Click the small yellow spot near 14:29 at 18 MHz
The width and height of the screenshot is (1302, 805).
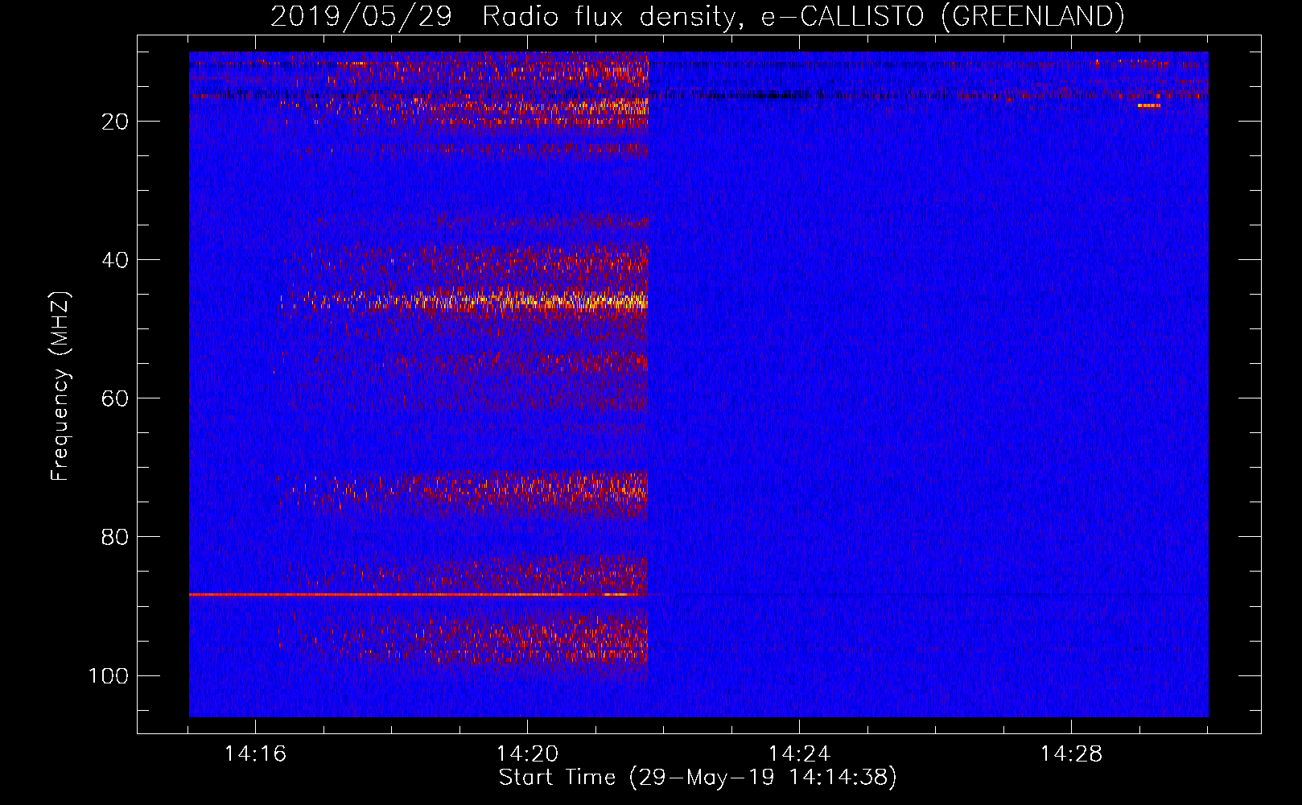(1149, 105)
